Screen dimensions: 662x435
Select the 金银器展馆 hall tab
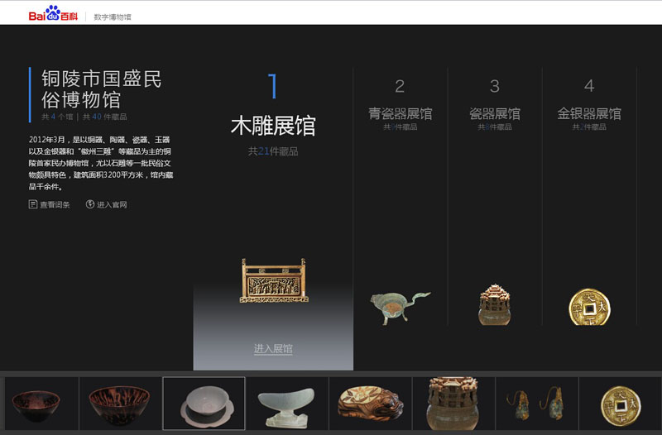tap(589, 113)
